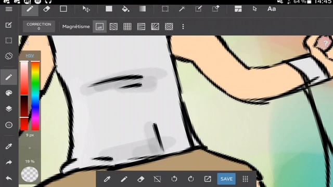Select the Aa Text tool
Image resolution: width=333 pixels, height=187 pixels.
[x=272, y=9]
